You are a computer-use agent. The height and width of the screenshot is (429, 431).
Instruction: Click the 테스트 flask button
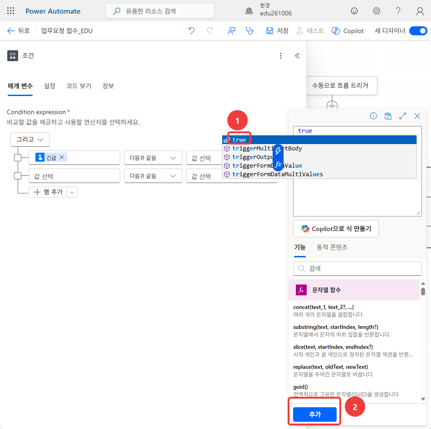310,31
